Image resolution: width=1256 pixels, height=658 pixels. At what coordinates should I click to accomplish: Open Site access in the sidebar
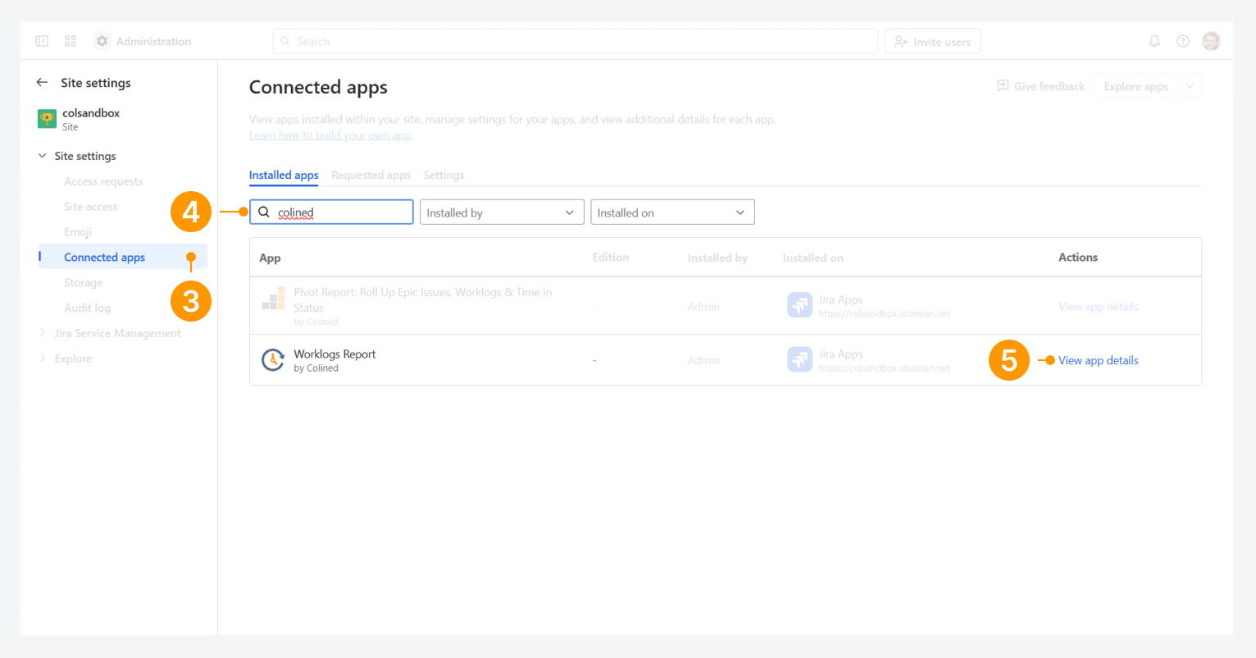[x=91, y=207]
